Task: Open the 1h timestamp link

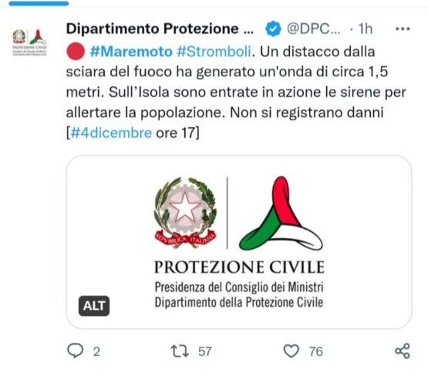Action: (366, 29)
